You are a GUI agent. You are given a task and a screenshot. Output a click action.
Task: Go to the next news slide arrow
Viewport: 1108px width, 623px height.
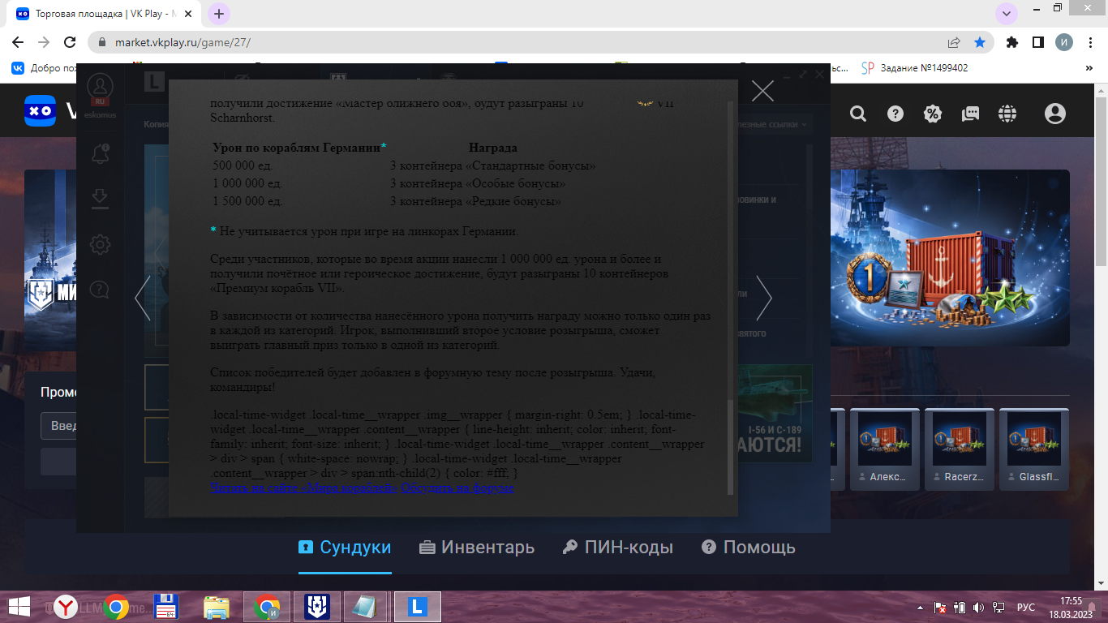click(764, 298)
